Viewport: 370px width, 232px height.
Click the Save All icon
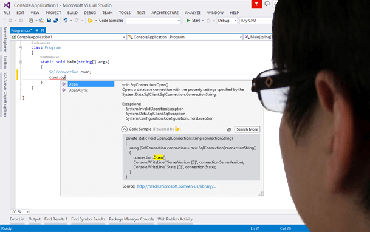[56, 21]
